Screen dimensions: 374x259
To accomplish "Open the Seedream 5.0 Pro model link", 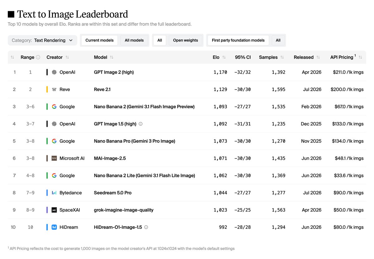I will point(113,193).
